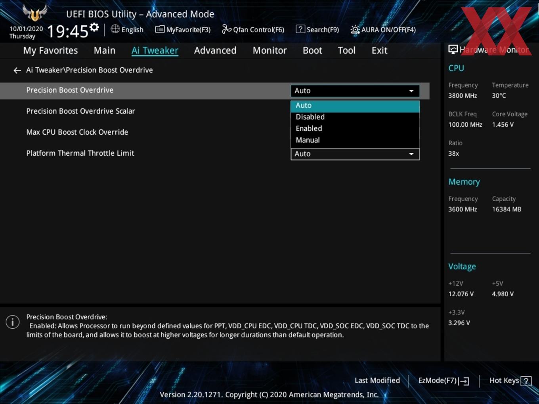
Task: Click the Hot Keys question mark icon
Action: [526, 381]
